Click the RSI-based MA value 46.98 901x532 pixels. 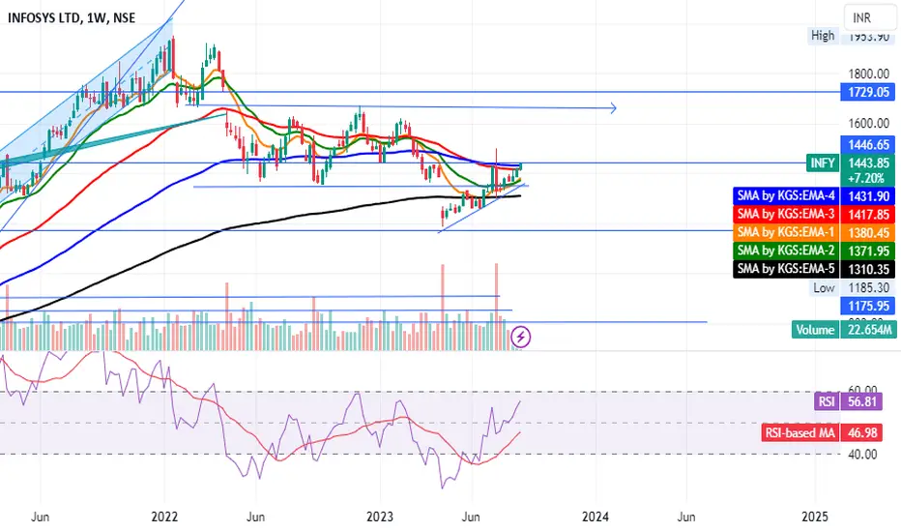[862, 432]
